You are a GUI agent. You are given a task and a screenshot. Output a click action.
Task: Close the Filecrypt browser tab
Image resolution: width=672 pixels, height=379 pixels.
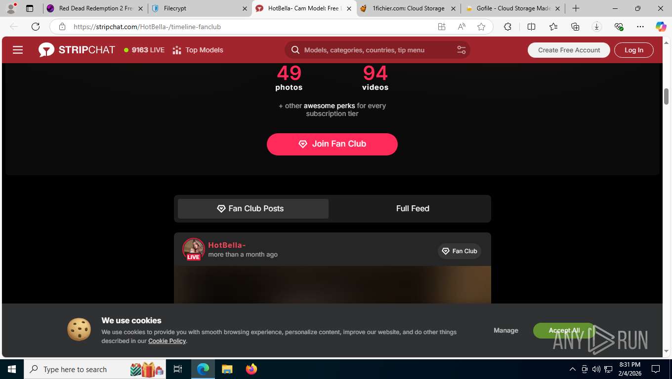[x=245, y=8]
